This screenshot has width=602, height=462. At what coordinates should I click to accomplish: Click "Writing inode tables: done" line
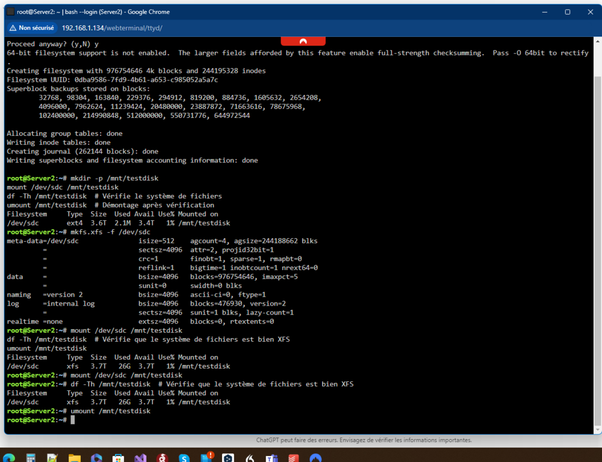(x=59, y=143)
